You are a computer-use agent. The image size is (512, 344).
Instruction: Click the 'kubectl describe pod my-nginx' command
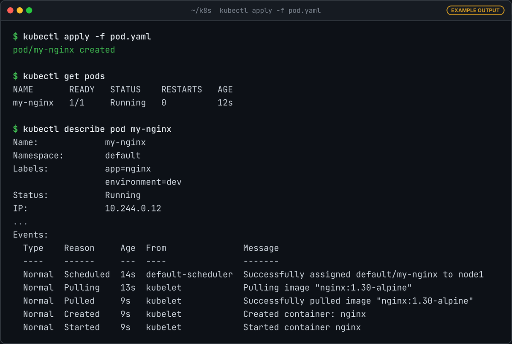(97, 129)
